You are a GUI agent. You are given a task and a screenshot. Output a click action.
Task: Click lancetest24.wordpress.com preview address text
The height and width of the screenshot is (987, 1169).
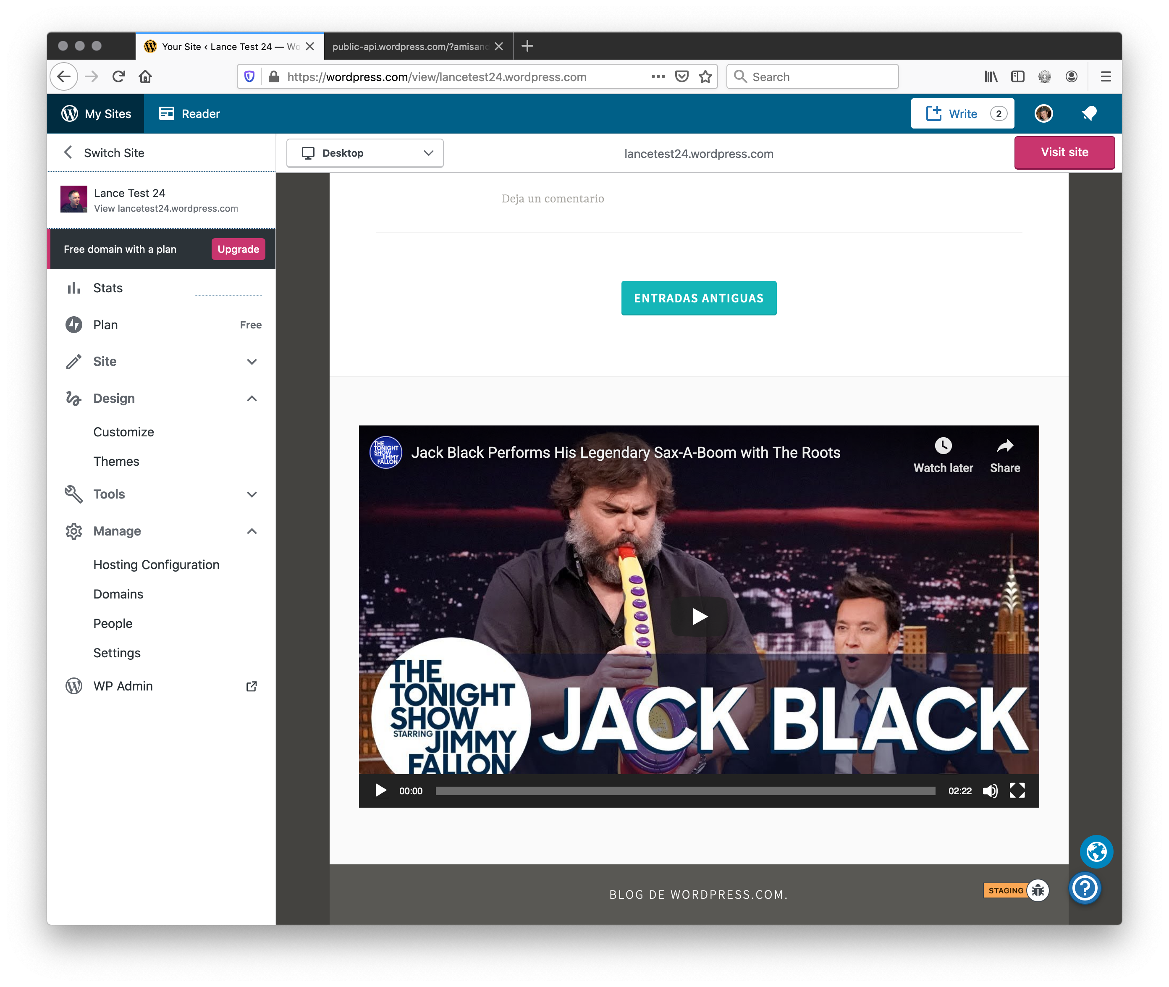699,154
